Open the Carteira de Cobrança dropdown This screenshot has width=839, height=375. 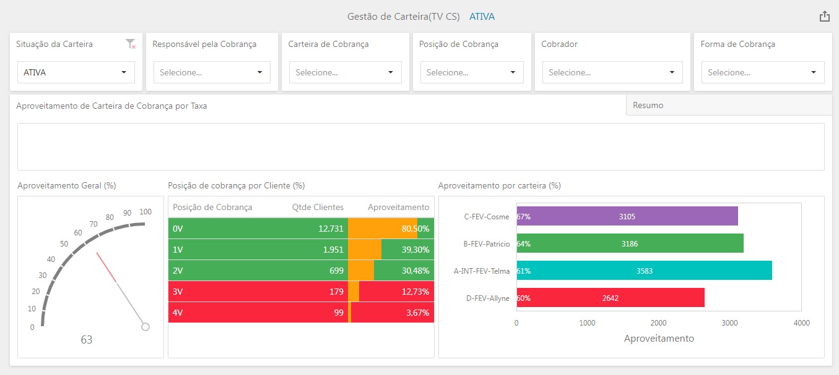coord(345,72)
